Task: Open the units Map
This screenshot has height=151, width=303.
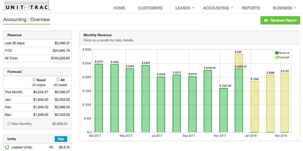Action: point(61,139)
